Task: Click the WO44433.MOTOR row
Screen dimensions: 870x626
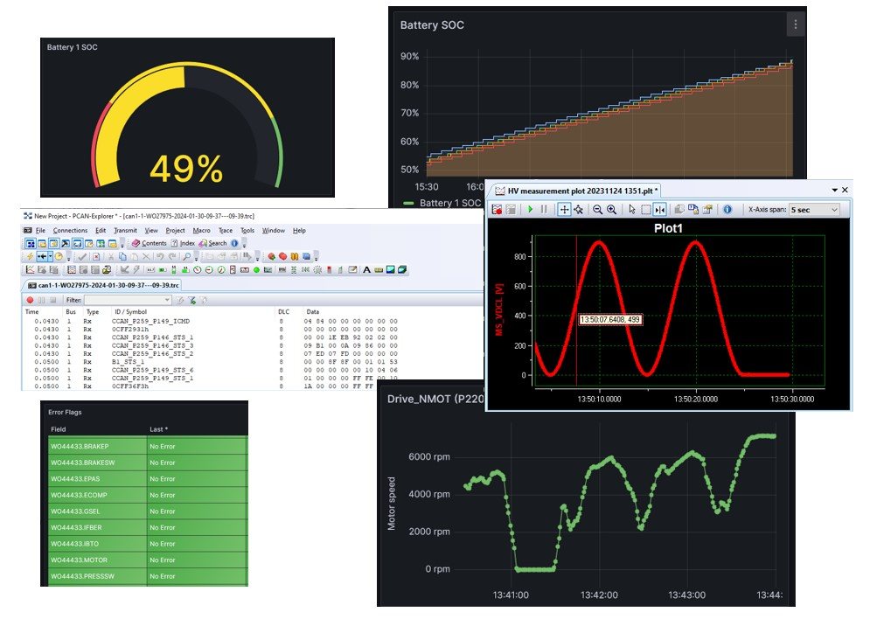Action: pyautogui.click(x=148, y=560)
